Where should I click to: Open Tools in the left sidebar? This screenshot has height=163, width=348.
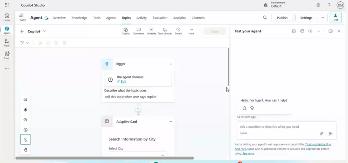7,55
